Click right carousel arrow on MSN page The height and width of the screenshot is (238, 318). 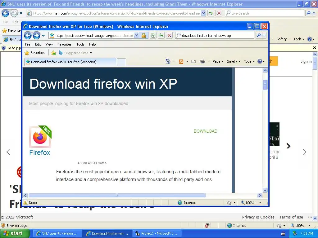pos(304,152)
